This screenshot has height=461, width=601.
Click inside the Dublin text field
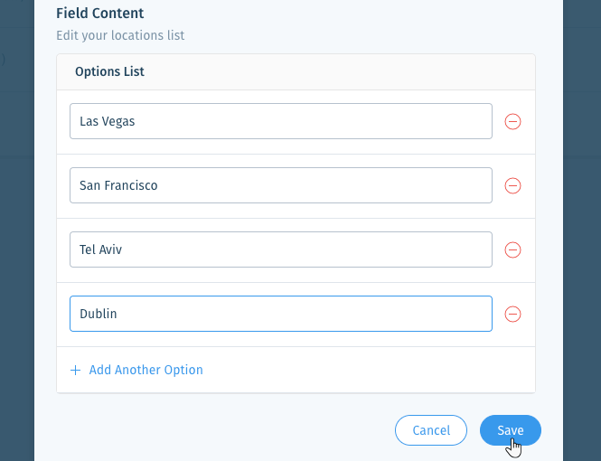click(281, 314)
